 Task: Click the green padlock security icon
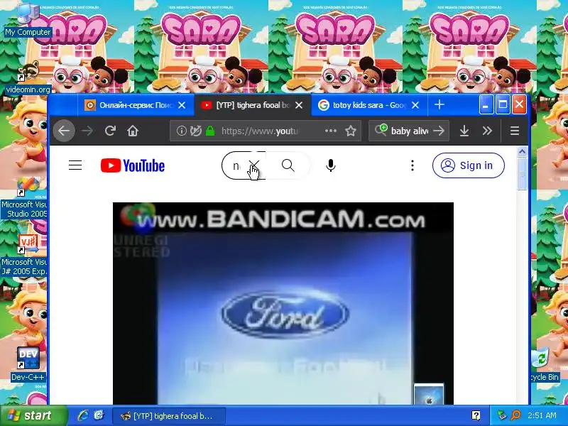[210, 131]
